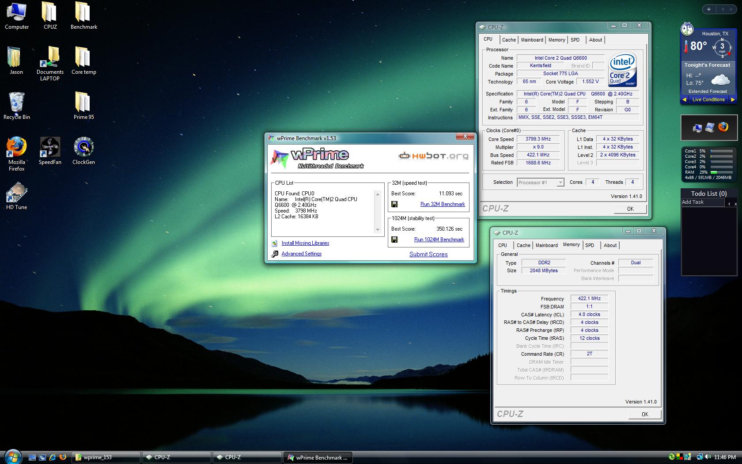Click the network connection tray icon
Image resolution: width=742 pixels, height=464 pixels.
[x=700, y=457]
